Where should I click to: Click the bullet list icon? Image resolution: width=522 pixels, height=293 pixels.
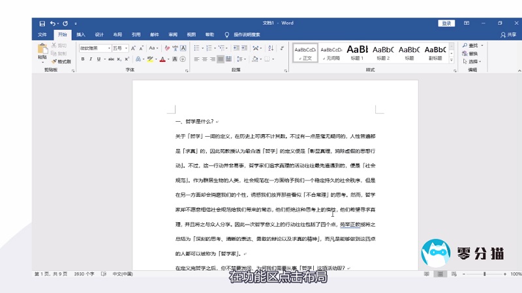[x=196, y=48]
